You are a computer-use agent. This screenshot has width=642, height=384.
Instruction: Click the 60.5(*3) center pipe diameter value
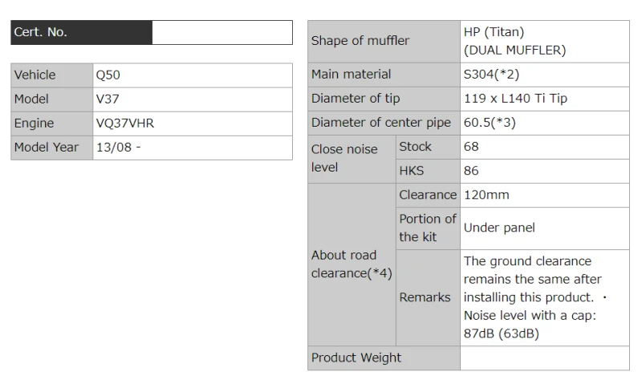click(544, 123)
